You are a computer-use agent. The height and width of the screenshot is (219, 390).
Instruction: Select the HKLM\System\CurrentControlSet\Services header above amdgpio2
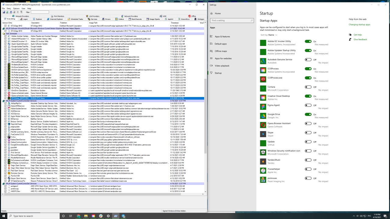(x=103, y=183)
